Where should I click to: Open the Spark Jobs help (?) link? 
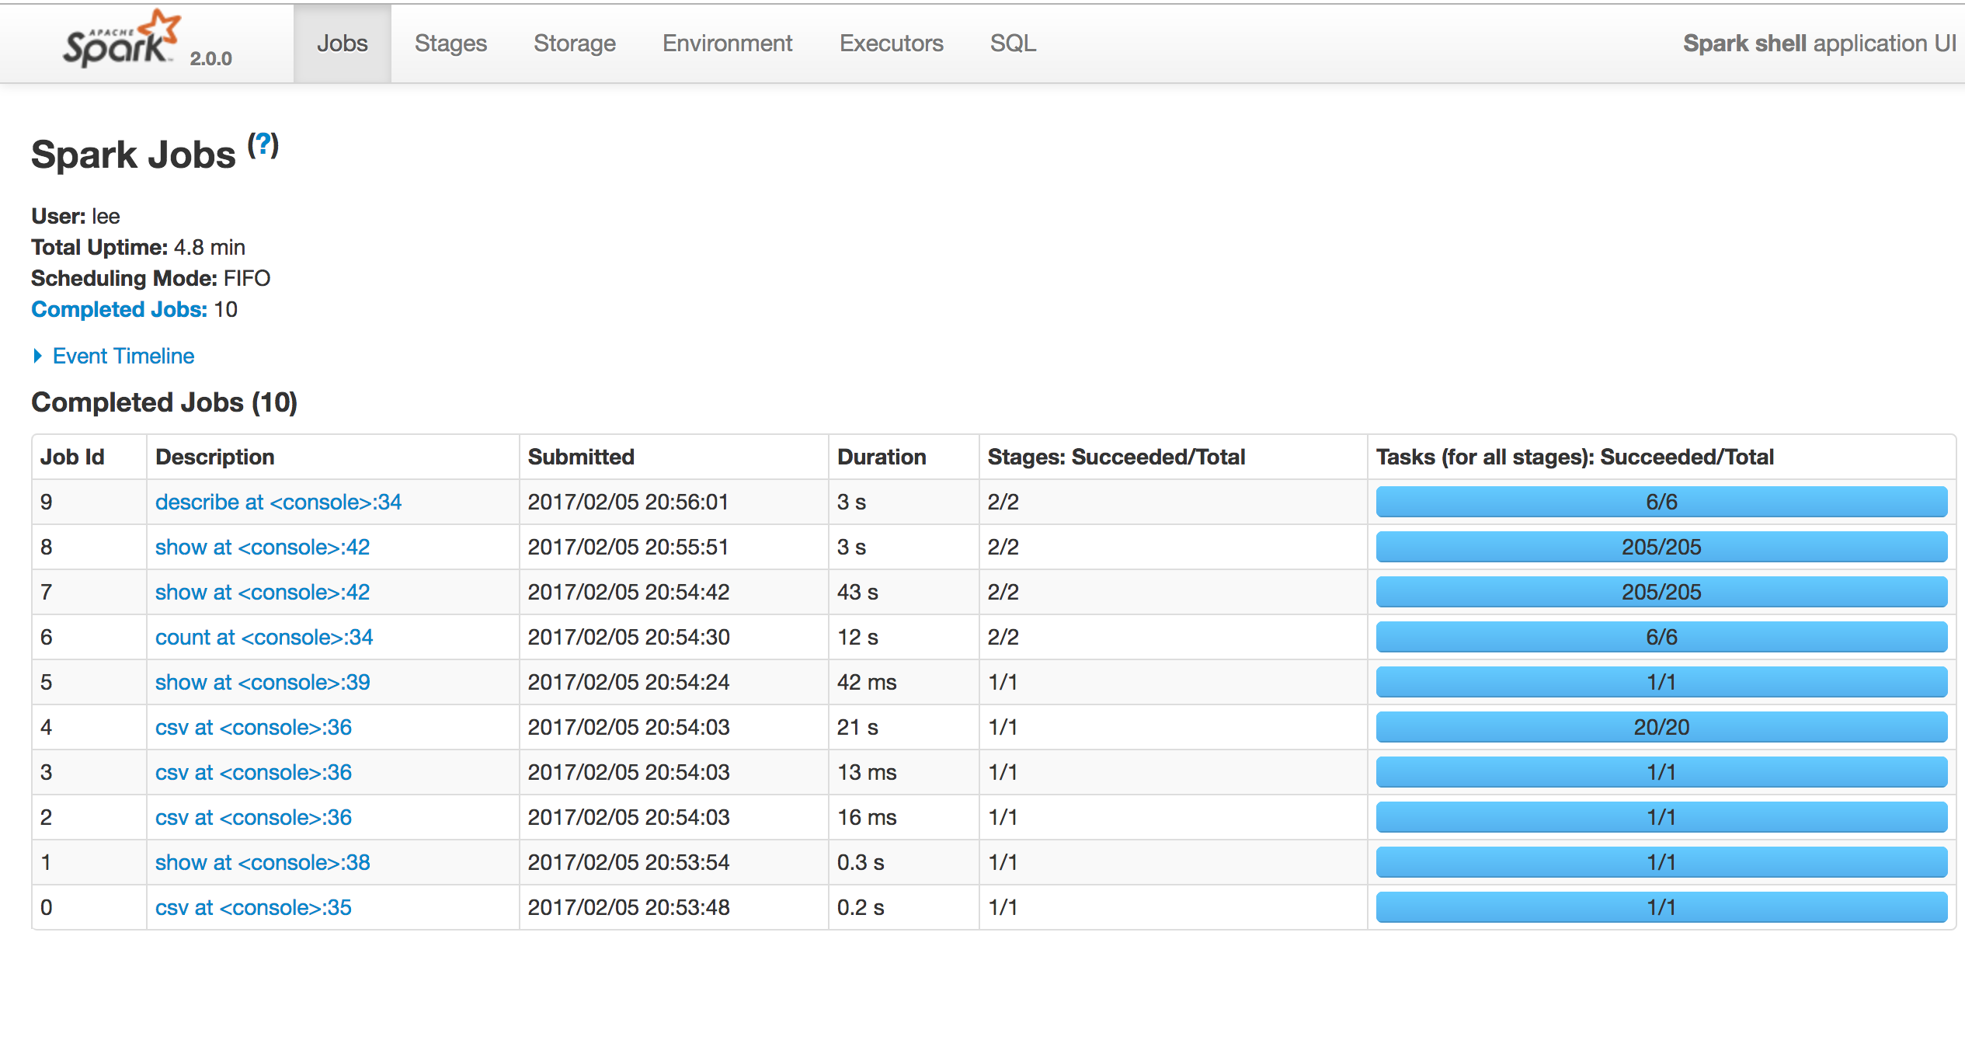[263, 144]
